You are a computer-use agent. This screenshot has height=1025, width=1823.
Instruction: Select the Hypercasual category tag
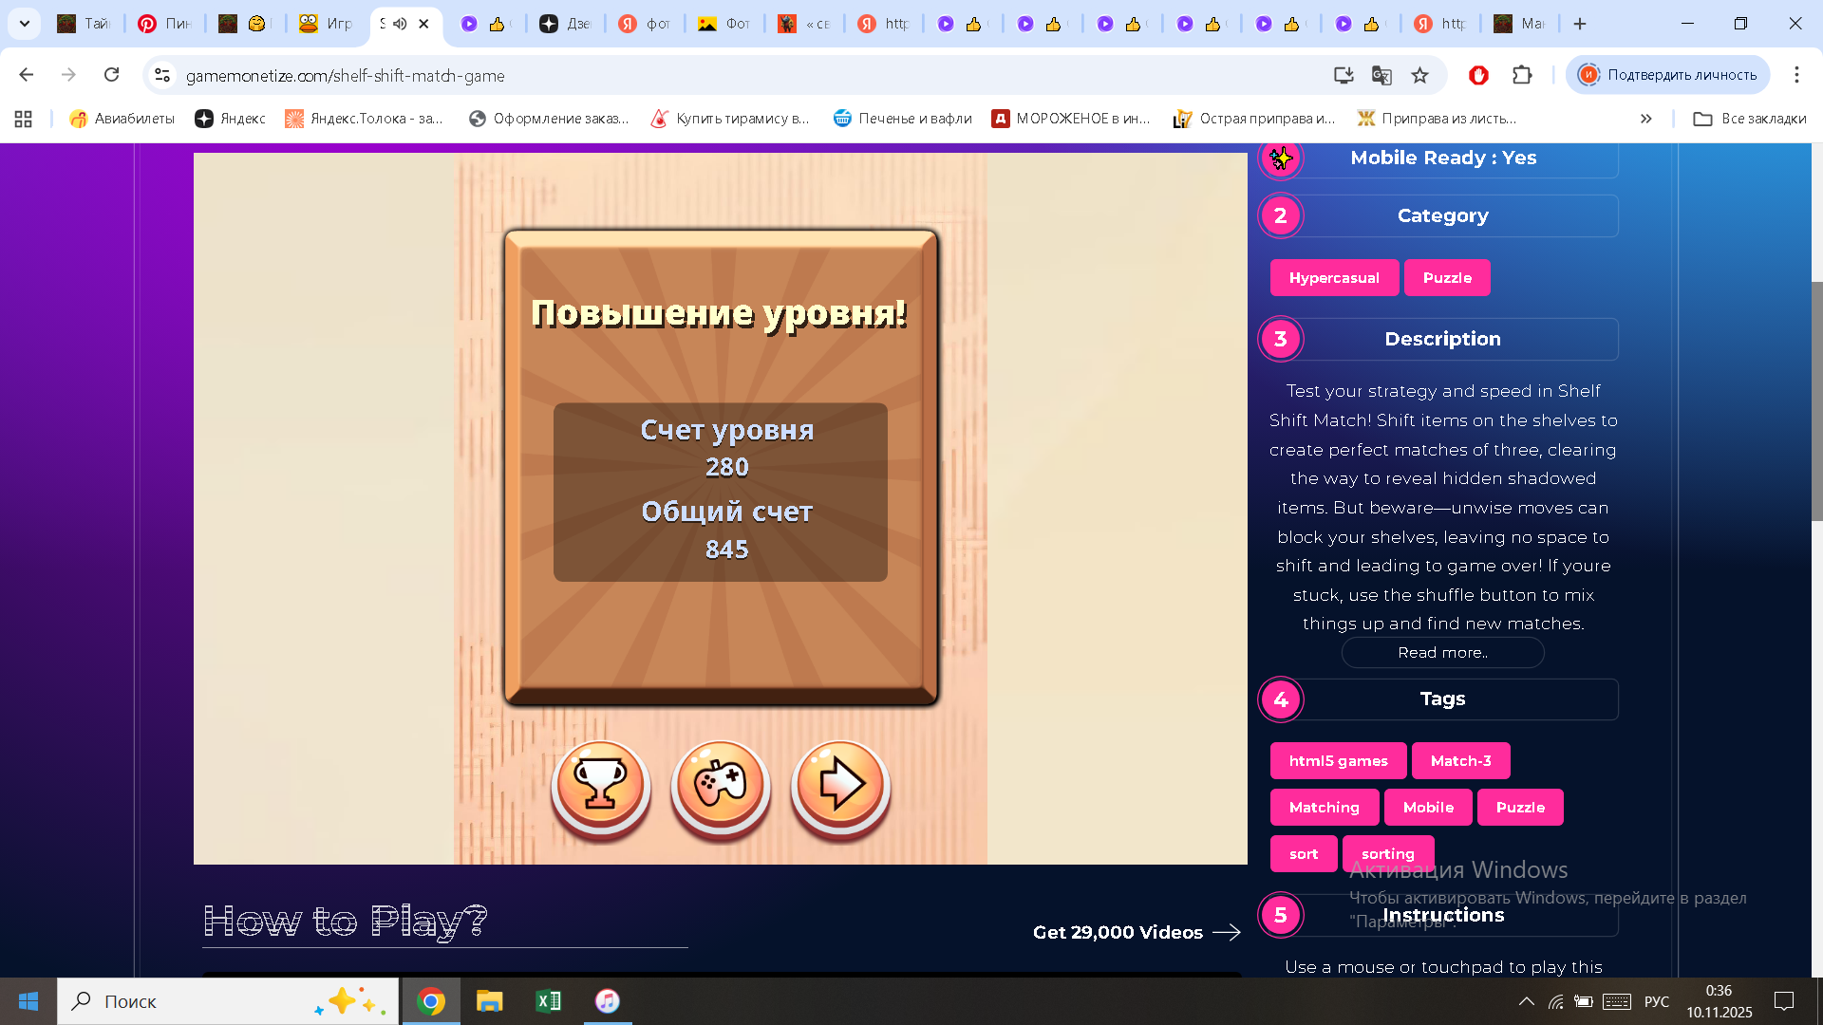click(x=1334, y=277)
